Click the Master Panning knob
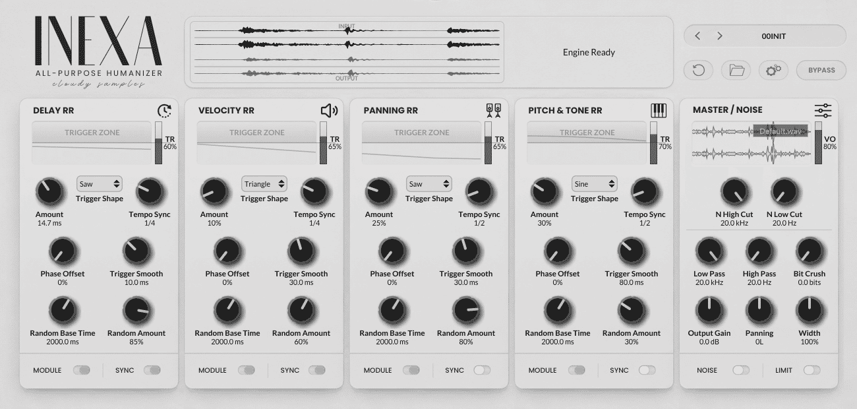 (759, 310)
